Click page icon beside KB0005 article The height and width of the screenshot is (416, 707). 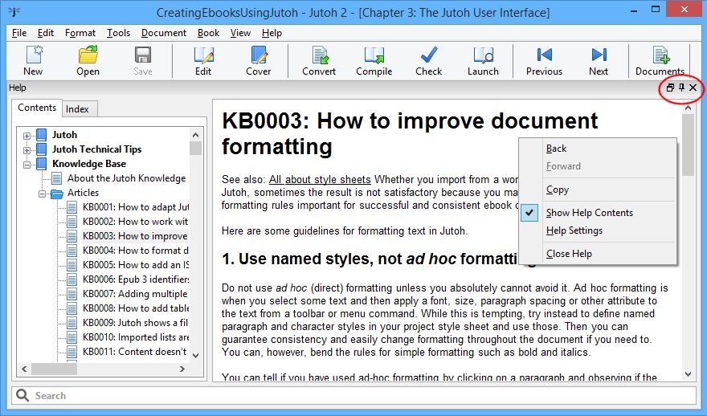72,265
